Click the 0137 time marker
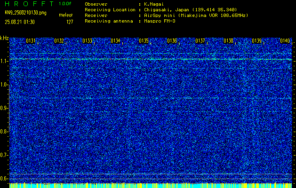The width and height of the screenshot is (296, 188). [200, 41]
